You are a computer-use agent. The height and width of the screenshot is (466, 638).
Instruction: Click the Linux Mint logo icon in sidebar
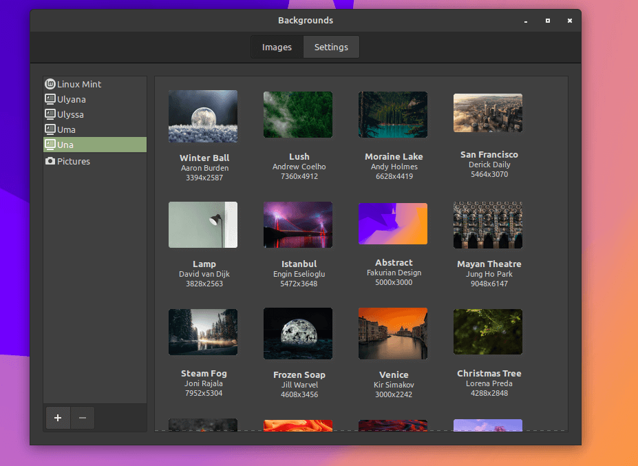pyautogui.click(x=50, y=84)
